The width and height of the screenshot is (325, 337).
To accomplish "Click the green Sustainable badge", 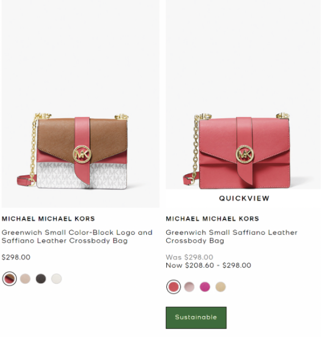I will pyautogui.click(x=196, y=317).
